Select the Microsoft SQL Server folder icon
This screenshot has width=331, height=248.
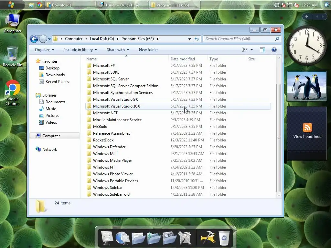pyautogui.click(x=89, y=79)
